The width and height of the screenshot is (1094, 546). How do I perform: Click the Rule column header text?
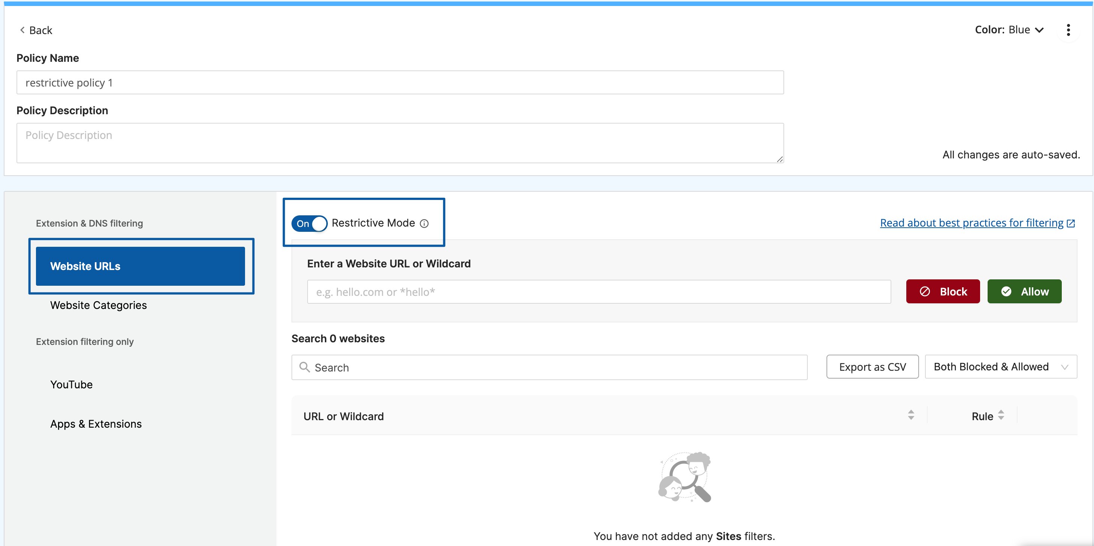coord(982,416)
